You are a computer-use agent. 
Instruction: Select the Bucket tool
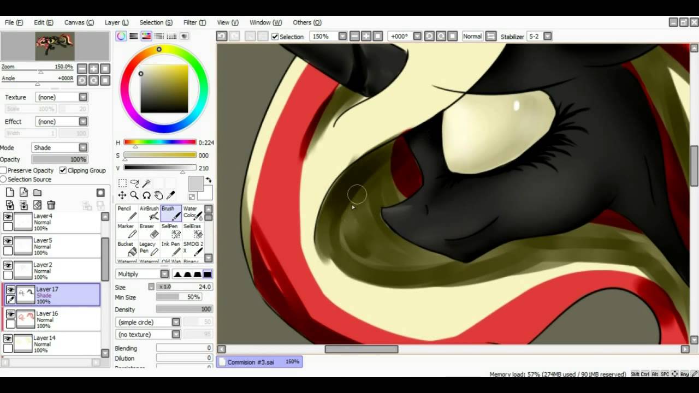127,249
